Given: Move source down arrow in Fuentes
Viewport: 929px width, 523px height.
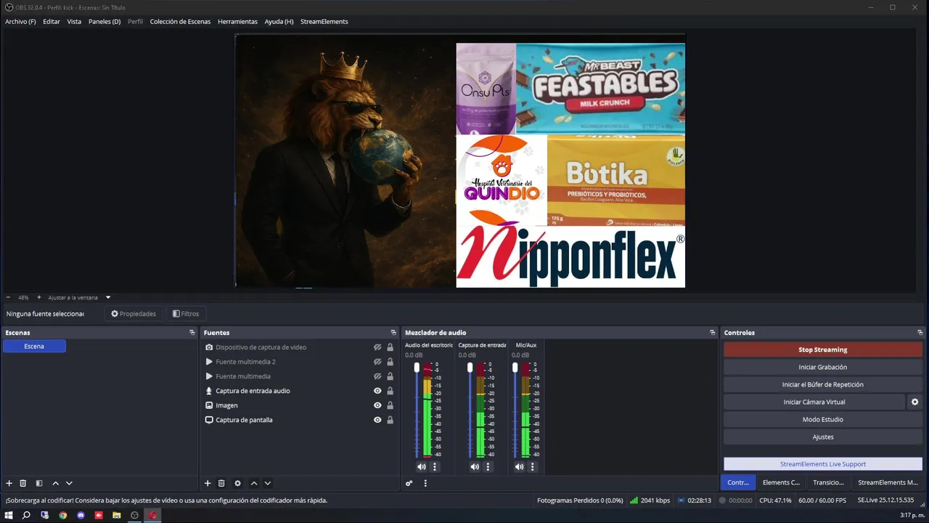Looking at the screenshot, I should click(x=268, y=483).
